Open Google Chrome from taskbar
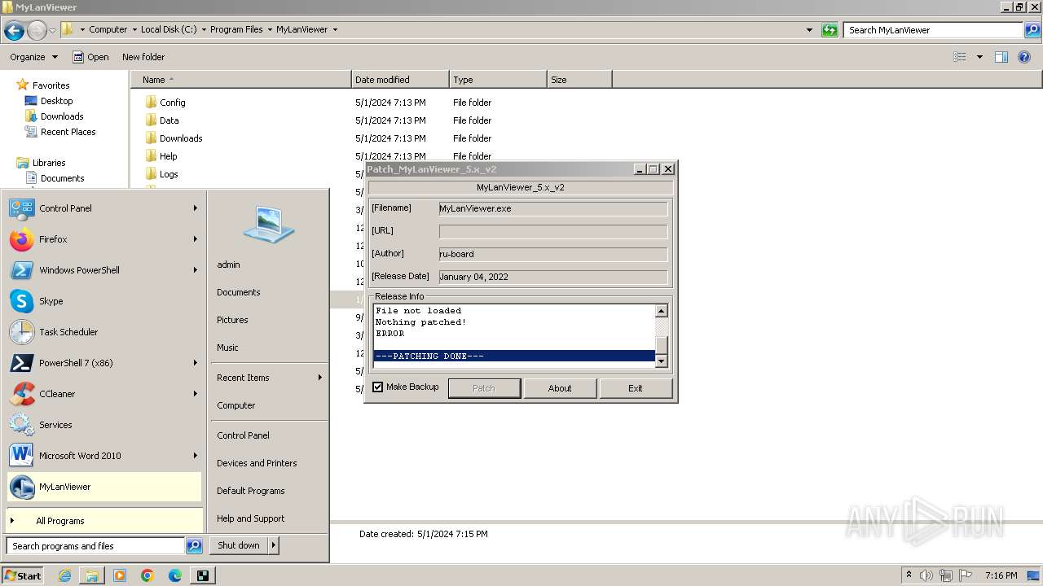Image resolution: width=1043 pixels, height=586 pixels. 147,575
